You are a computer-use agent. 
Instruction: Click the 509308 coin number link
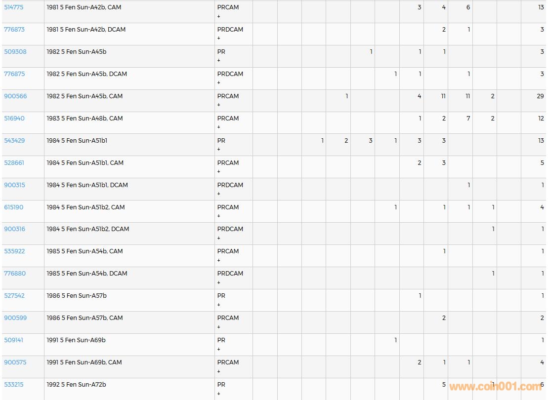point(15,52)
